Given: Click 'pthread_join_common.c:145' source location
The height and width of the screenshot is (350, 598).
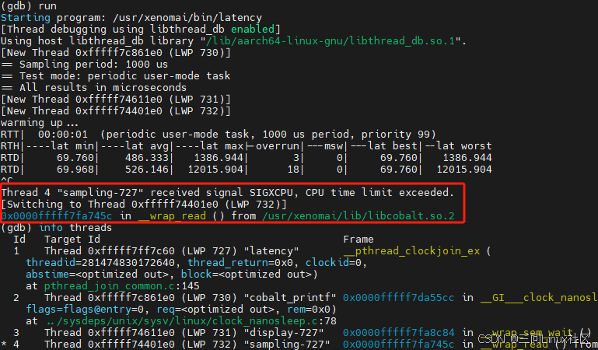Looking at the screenshot, I should (x=122, y=286).
